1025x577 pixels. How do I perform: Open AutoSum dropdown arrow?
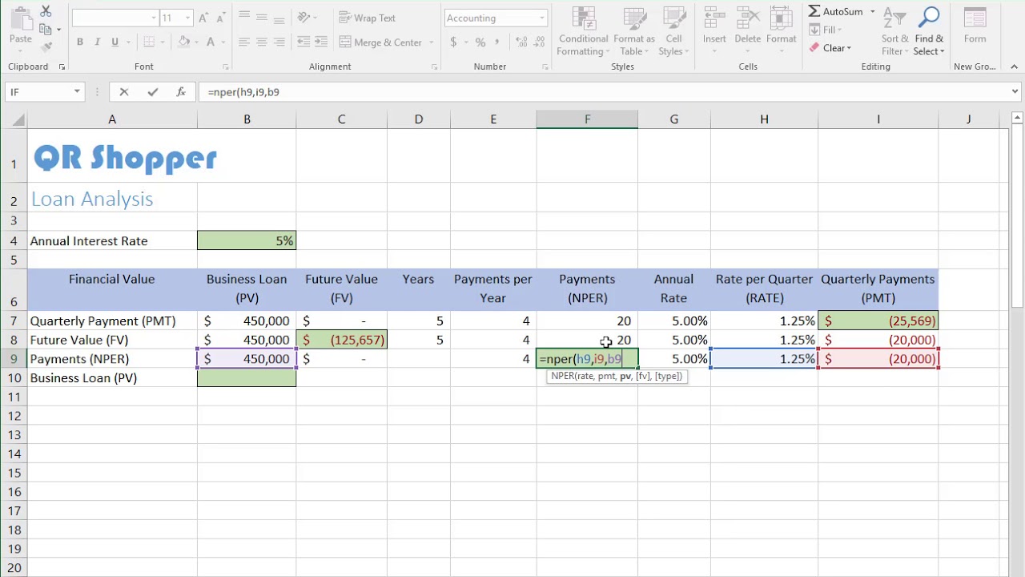[x=873, y=11]
